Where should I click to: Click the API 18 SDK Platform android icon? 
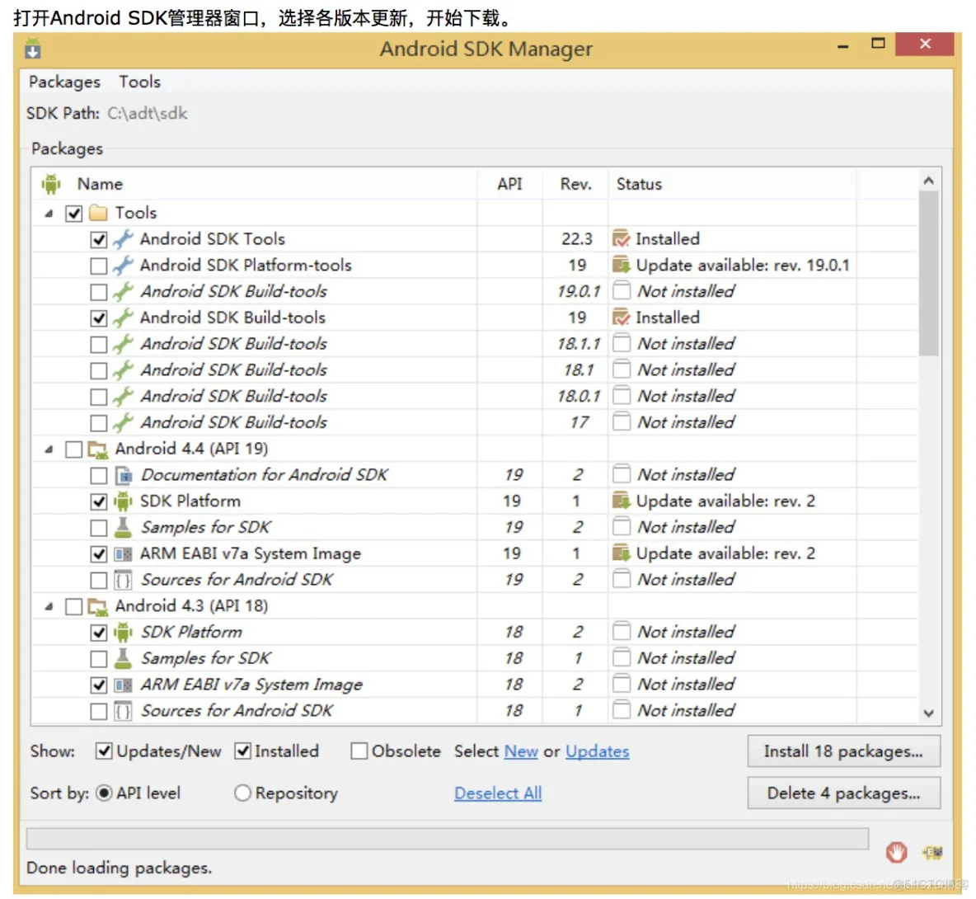[124, 632]
